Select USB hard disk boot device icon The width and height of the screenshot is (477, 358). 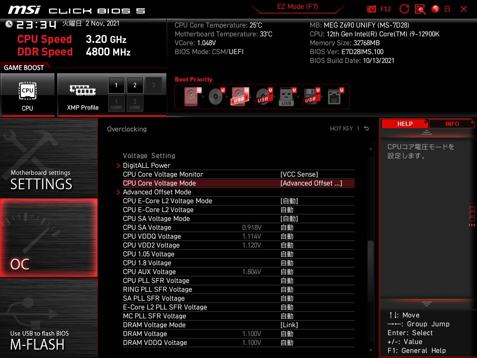point(240,96)
